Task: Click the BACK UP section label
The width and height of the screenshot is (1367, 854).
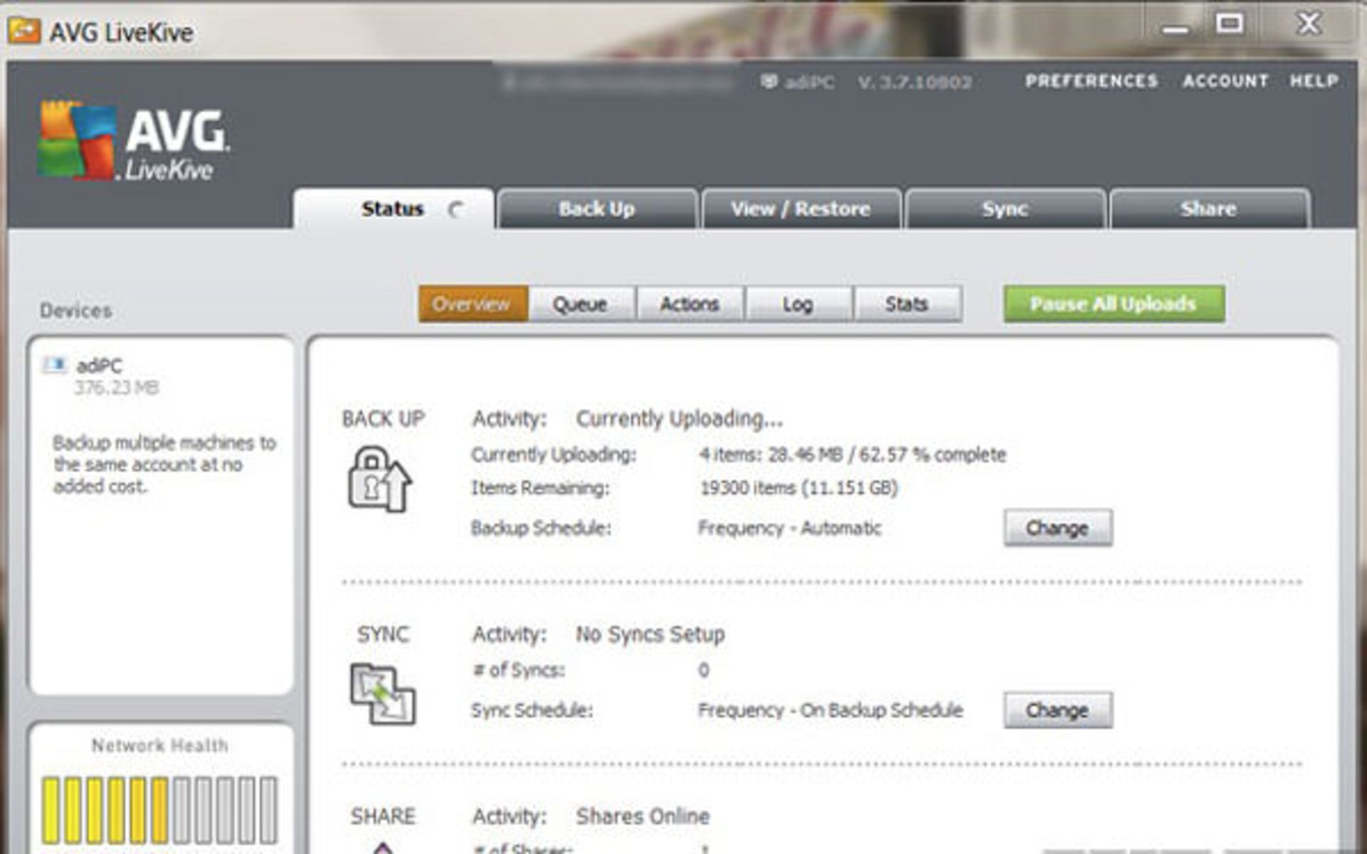Action: pos(383,418)
